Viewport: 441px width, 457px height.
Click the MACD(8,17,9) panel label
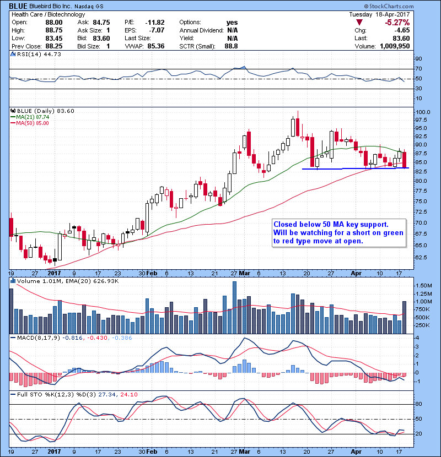coord(39,338)
